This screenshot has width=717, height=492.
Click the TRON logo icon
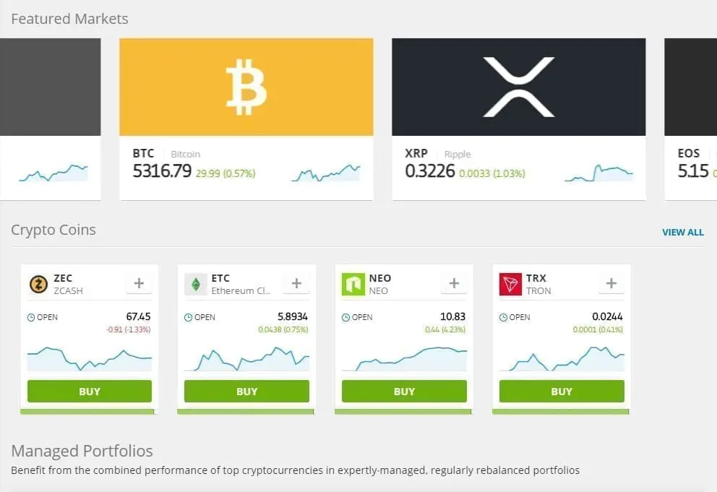point(511,283)
